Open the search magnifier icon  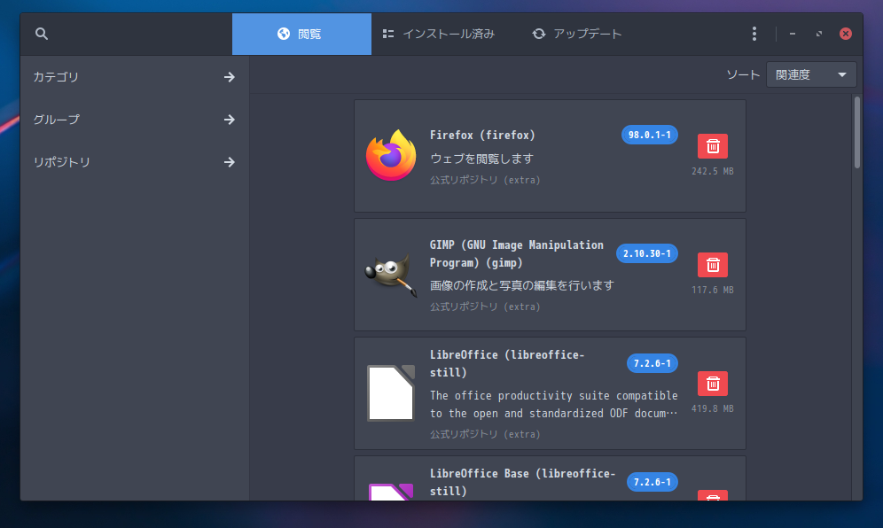(x=41, y=34)
